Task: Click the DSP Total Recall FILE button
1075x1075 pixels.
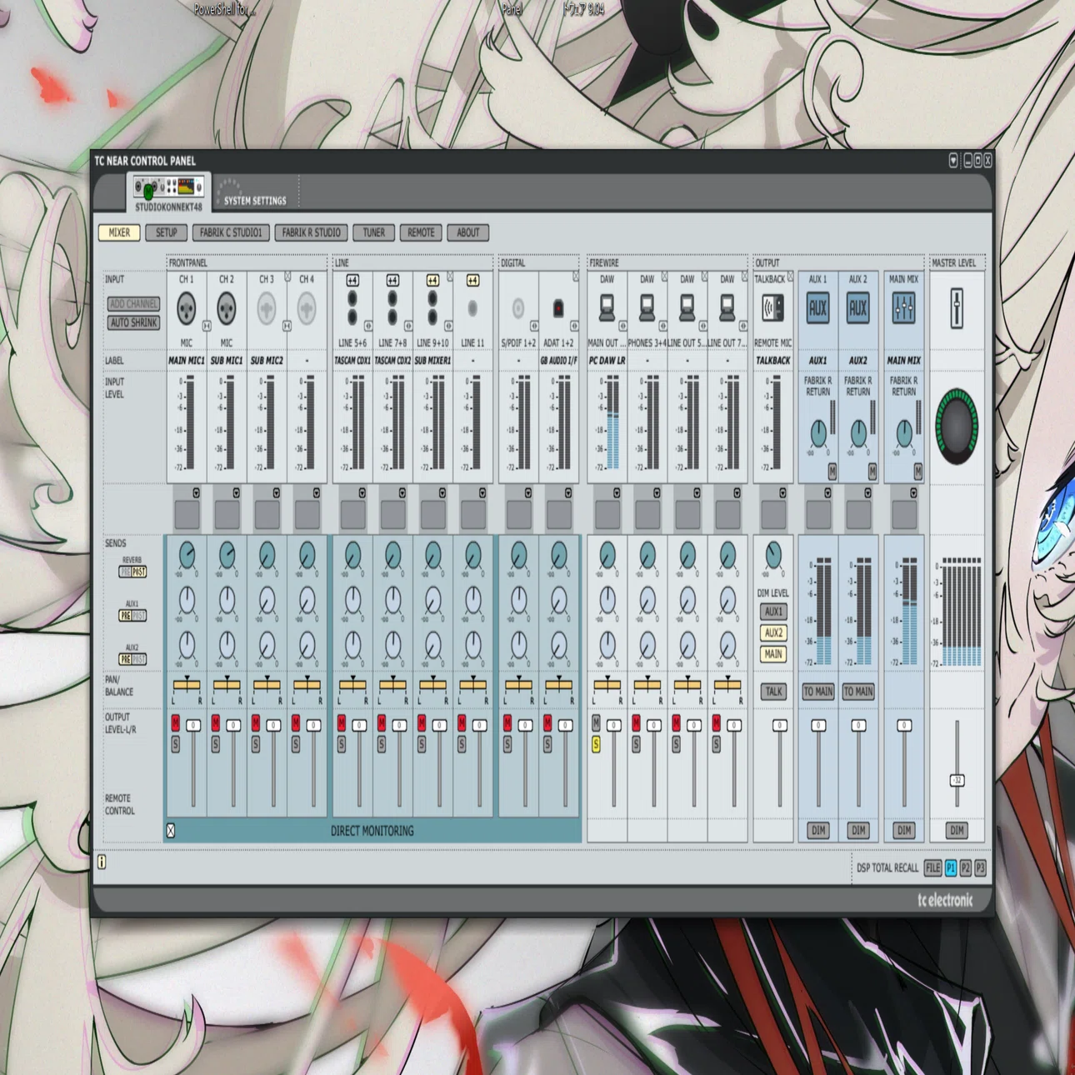Action: point(932,867)
